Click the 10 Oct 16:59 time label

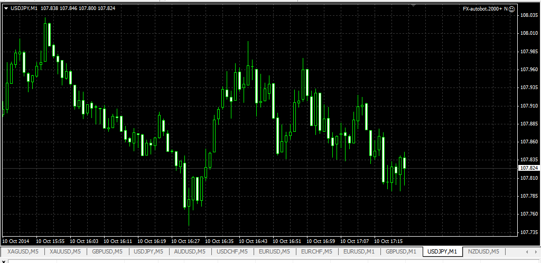coord(321,241)
